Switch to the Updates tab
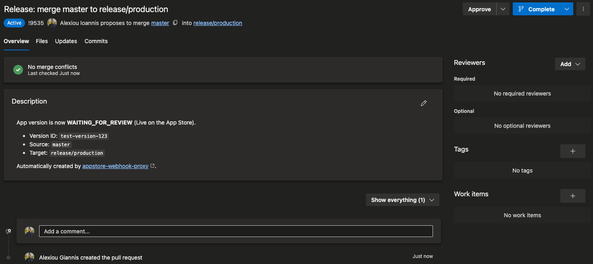 66,41
